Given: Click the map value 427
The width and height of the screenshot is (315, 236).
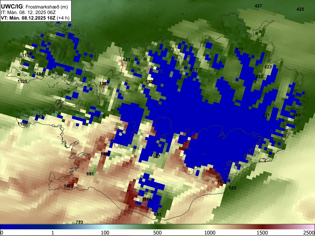Looking at the screenshot, I should point(258,6).
